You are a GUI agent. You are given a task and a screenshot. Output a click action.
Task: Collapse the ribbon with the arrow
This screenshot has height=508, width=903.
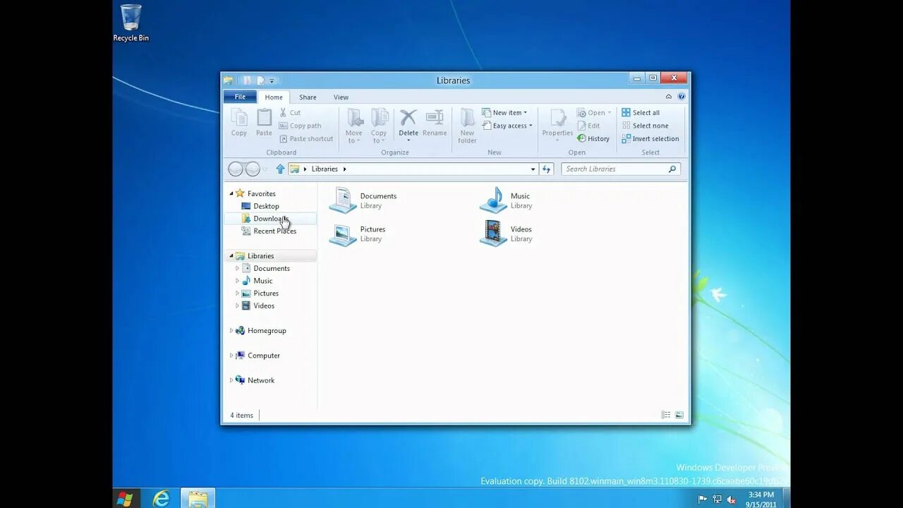click(669, 97)
